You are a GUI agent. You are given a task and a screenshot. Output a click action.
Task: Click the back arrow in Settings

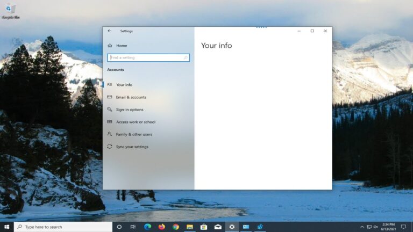[110, 31]
